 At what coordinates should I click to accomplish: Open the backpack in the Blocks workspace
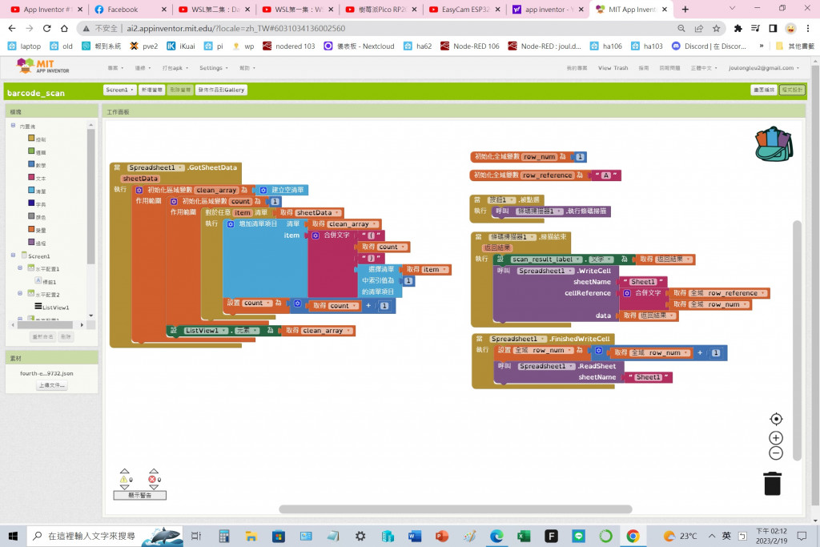pyautogui.click(x=774, y=144)
